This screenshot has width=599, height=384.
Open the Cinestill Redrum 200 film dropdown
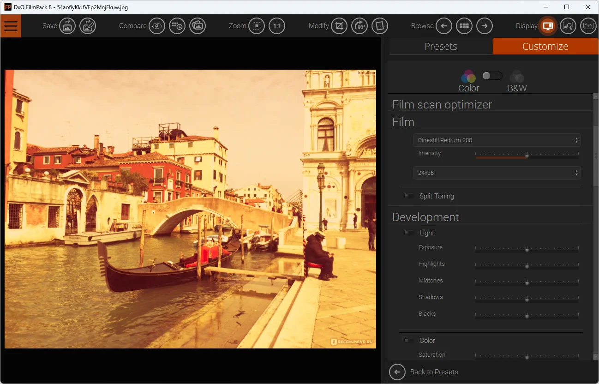(497, 140)
